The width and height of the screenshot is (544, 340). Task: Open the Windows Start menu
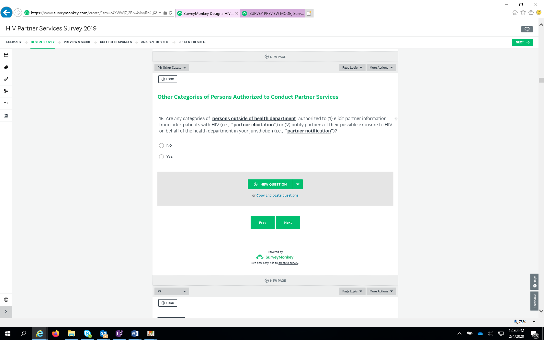coord(8,334)
